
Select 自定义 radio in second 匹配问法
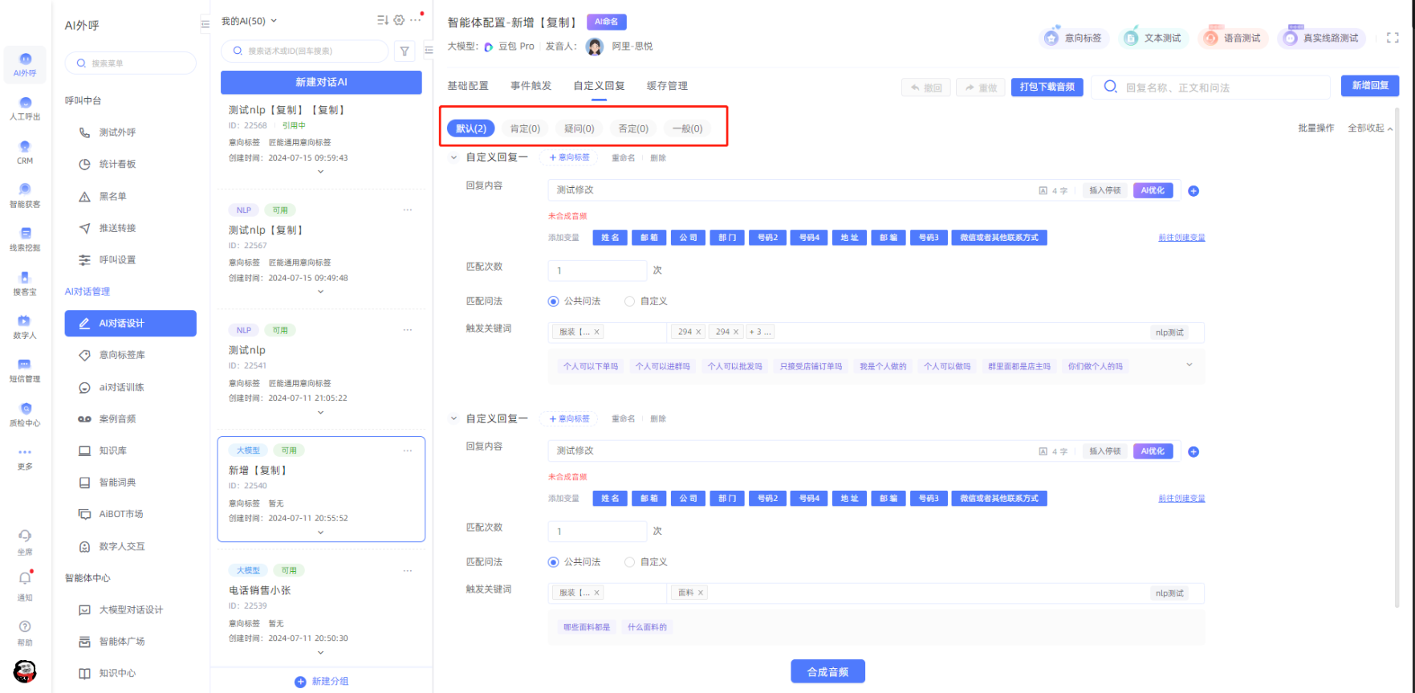629,562
